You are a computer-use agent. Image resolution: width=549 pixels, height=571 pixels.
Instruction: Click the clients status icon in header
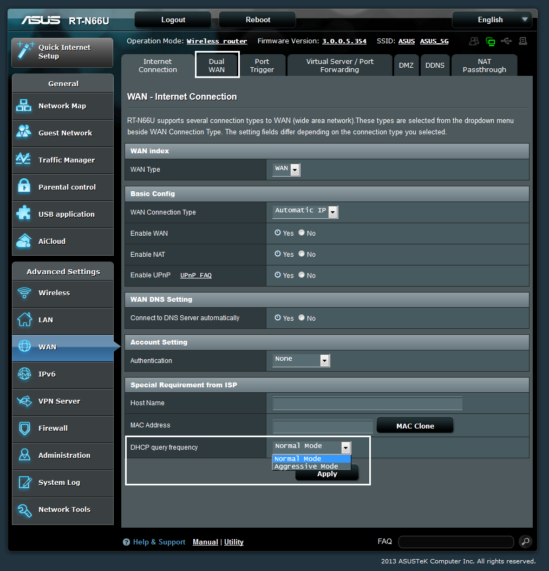474,41
